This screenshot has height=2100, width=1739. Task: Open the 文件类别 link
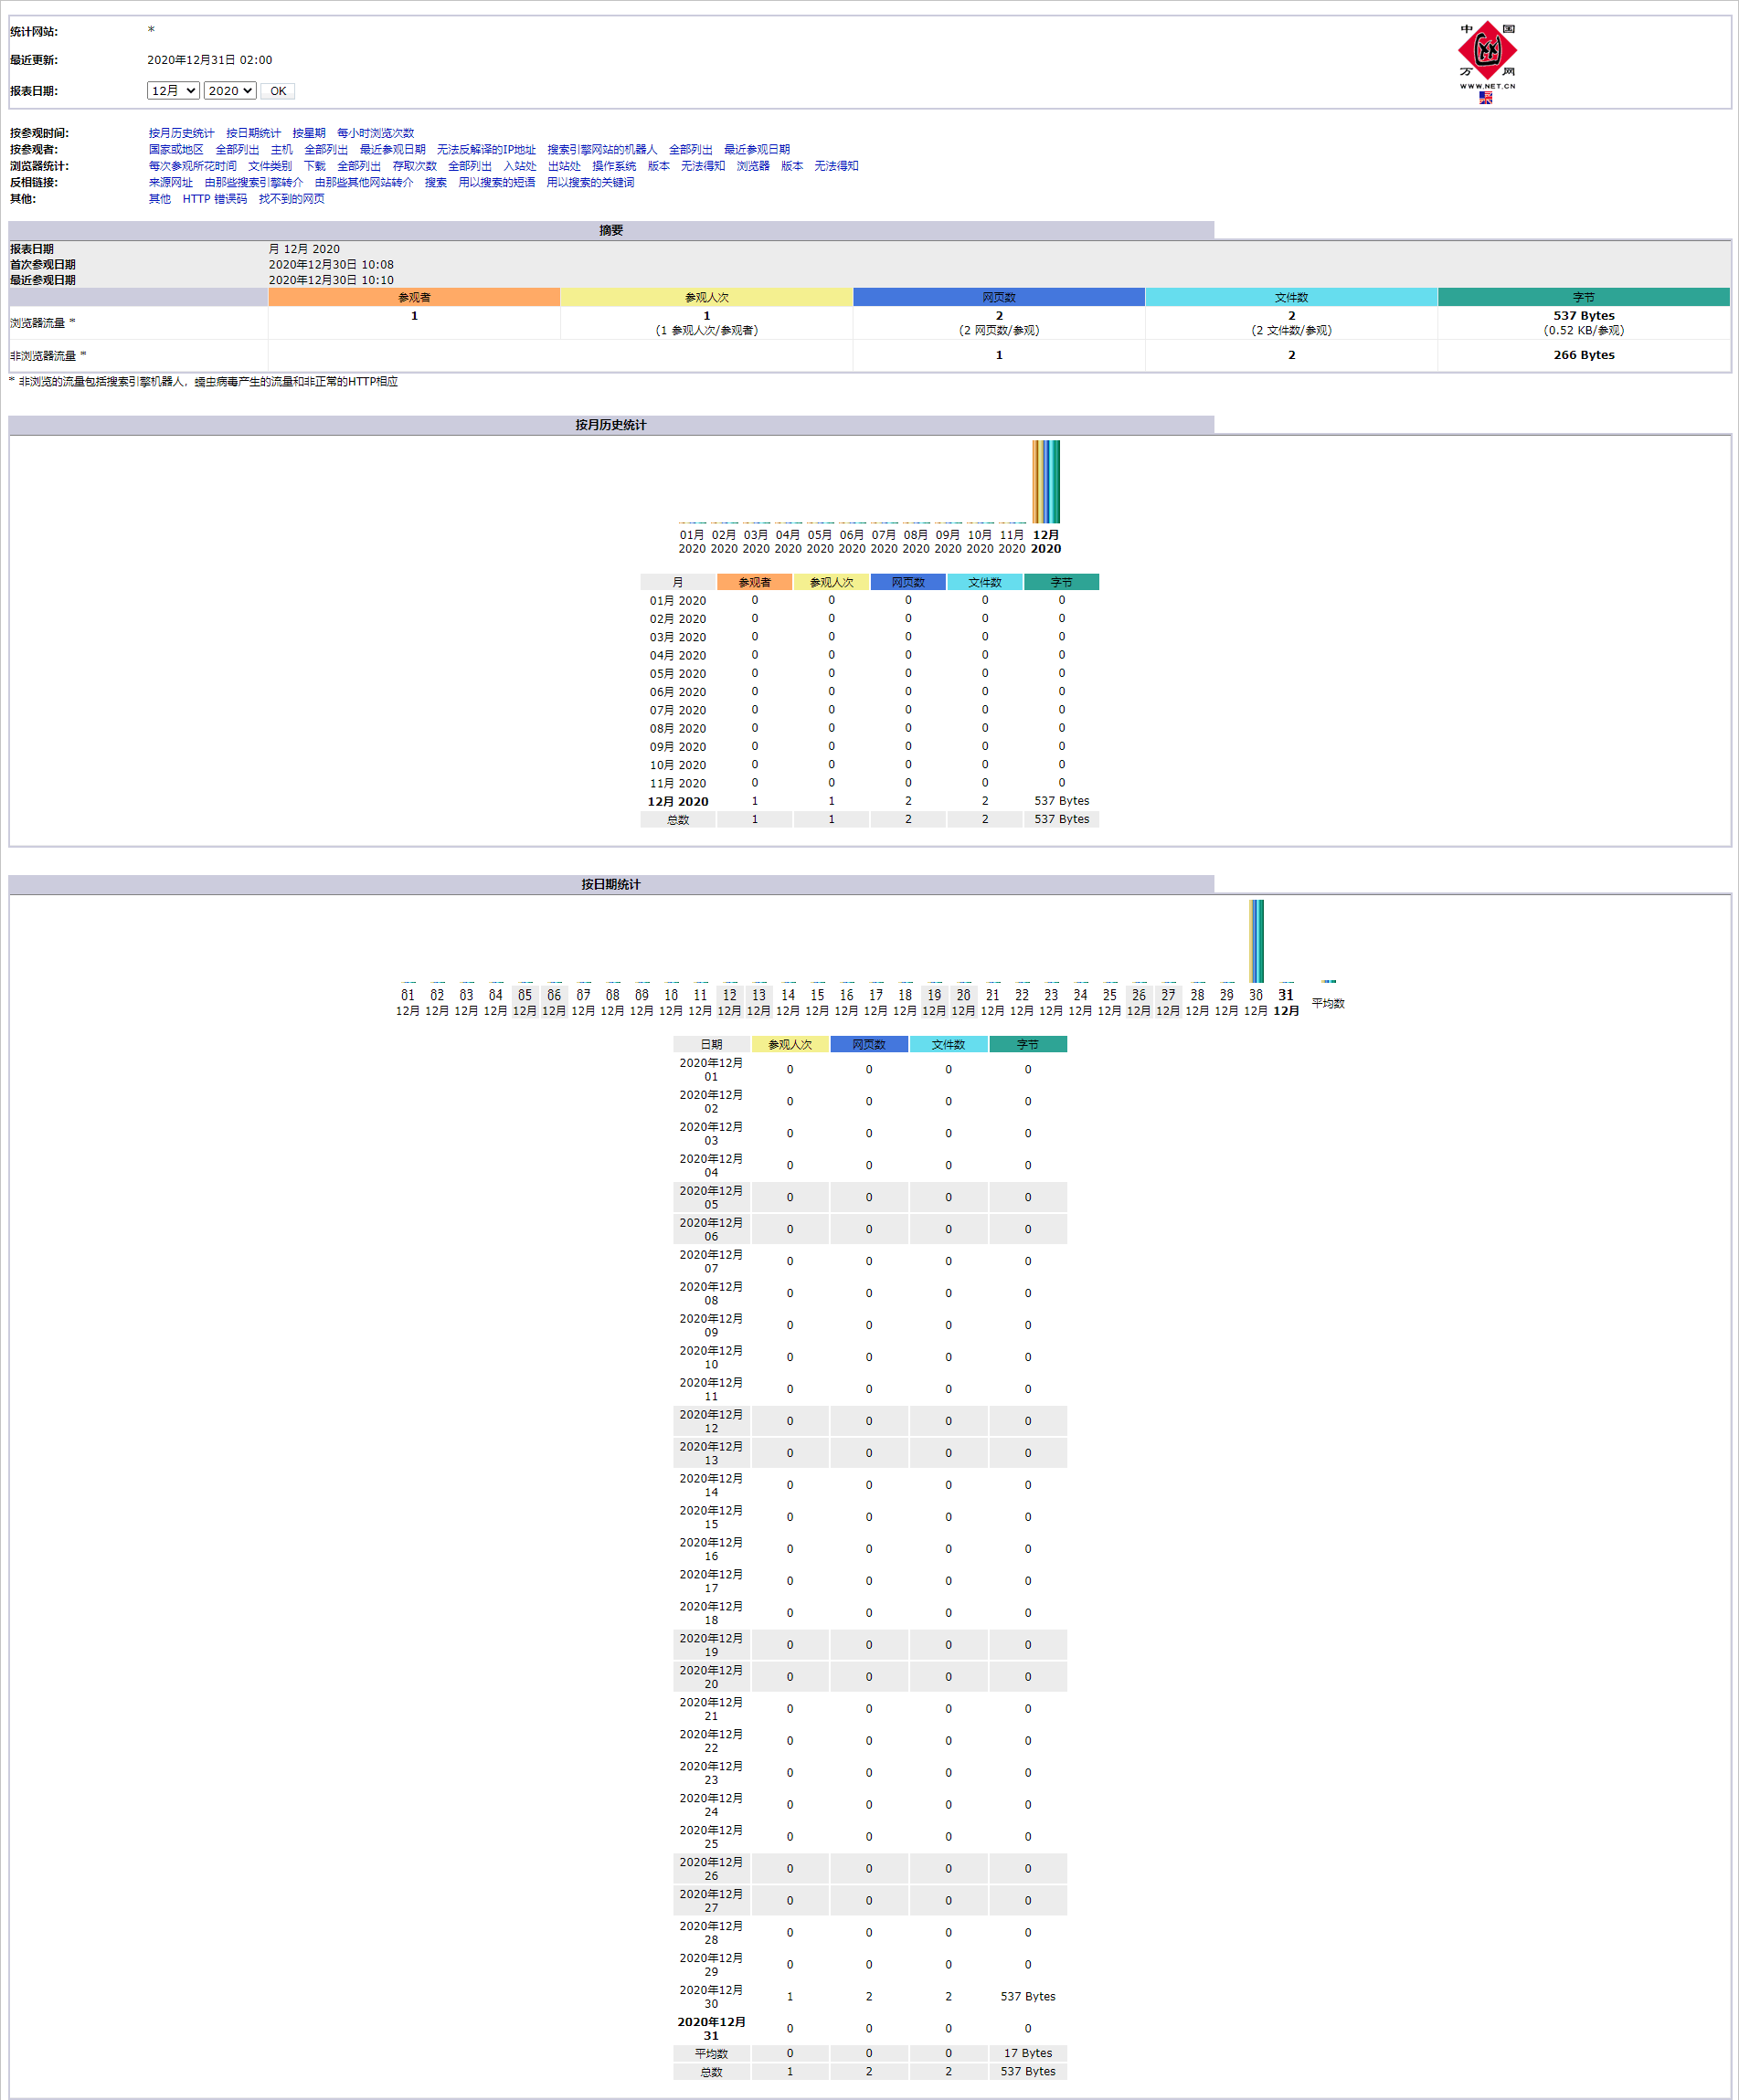click(x=270, y=166)
